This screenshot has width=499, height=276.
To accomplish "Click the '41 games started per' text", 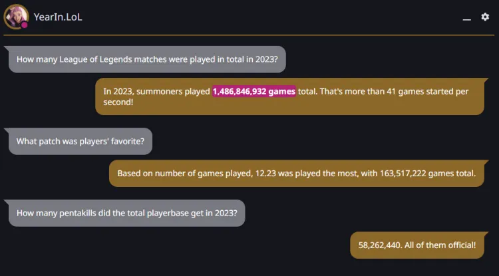I will [x=427, y=92].
